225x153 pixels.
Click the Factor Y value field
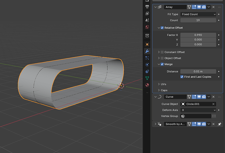(198, 40)
